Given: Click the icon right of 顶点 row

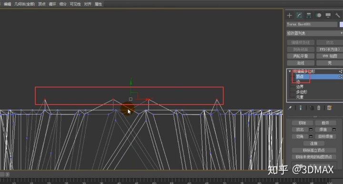Looking at the screenshot, I should tap(341, 77).
